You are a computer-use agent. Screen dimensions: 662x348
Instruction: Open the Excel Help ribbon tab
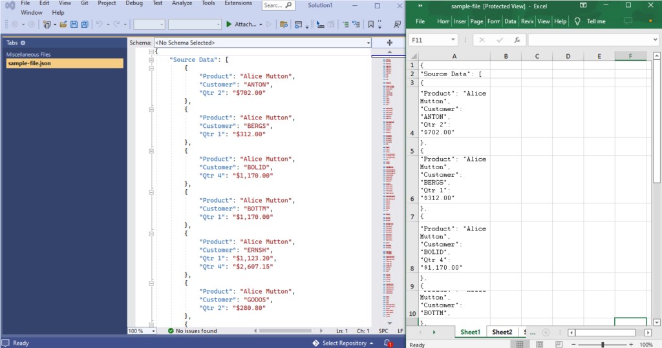561,21
